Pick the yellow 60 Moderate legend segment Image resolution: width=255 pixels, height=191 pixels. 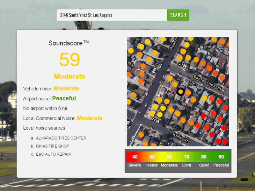[x=169, y=157]
